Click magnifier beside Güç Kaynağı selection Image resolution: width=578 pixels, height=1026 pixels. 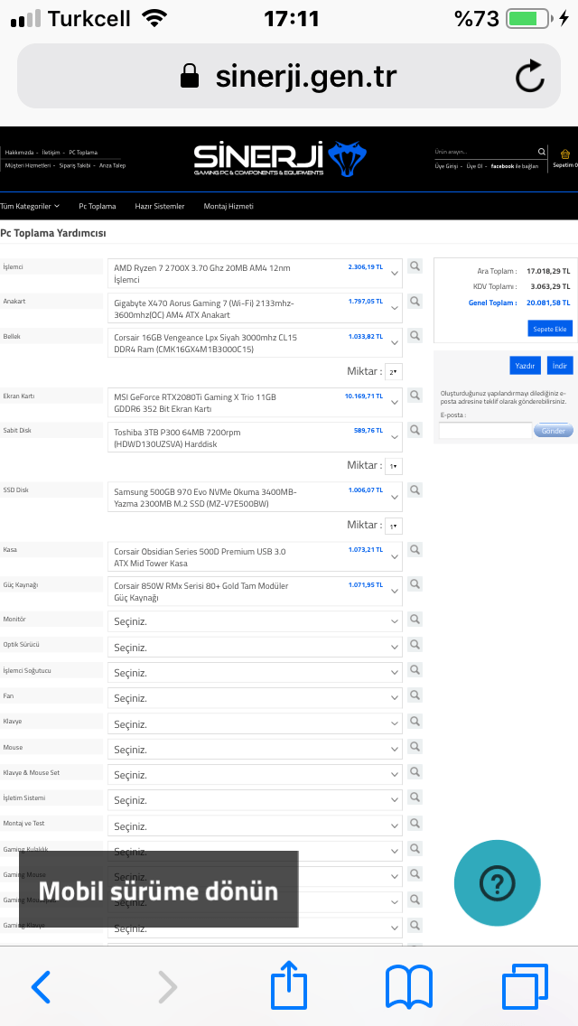pyautogui.click(x=415, y=583)
